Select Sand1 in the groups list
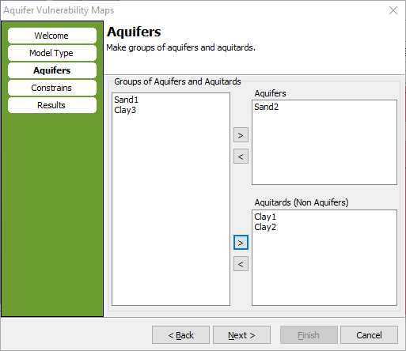The width and height of the screenshot is (406, 351). (x=126, y=100)
